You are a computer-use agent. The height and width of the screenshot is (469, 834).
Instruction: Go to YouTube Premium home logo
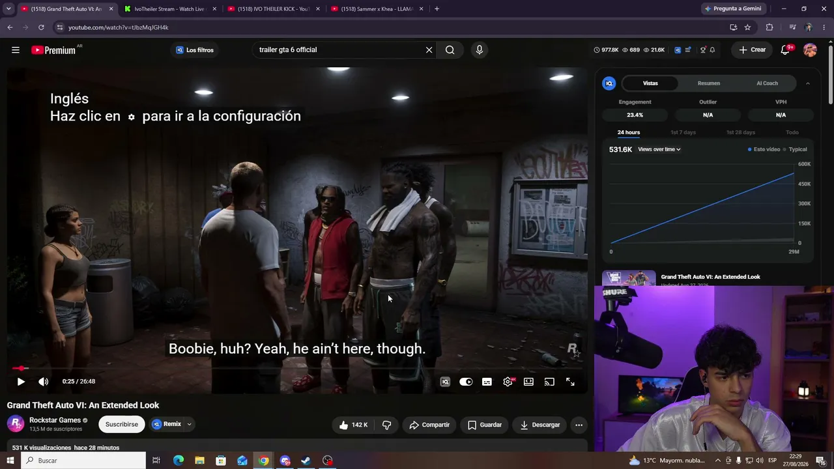[x=53, y=50]
